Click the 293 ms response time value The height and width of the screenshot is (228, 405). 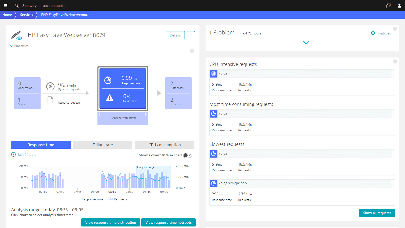[x=217, y=194]
